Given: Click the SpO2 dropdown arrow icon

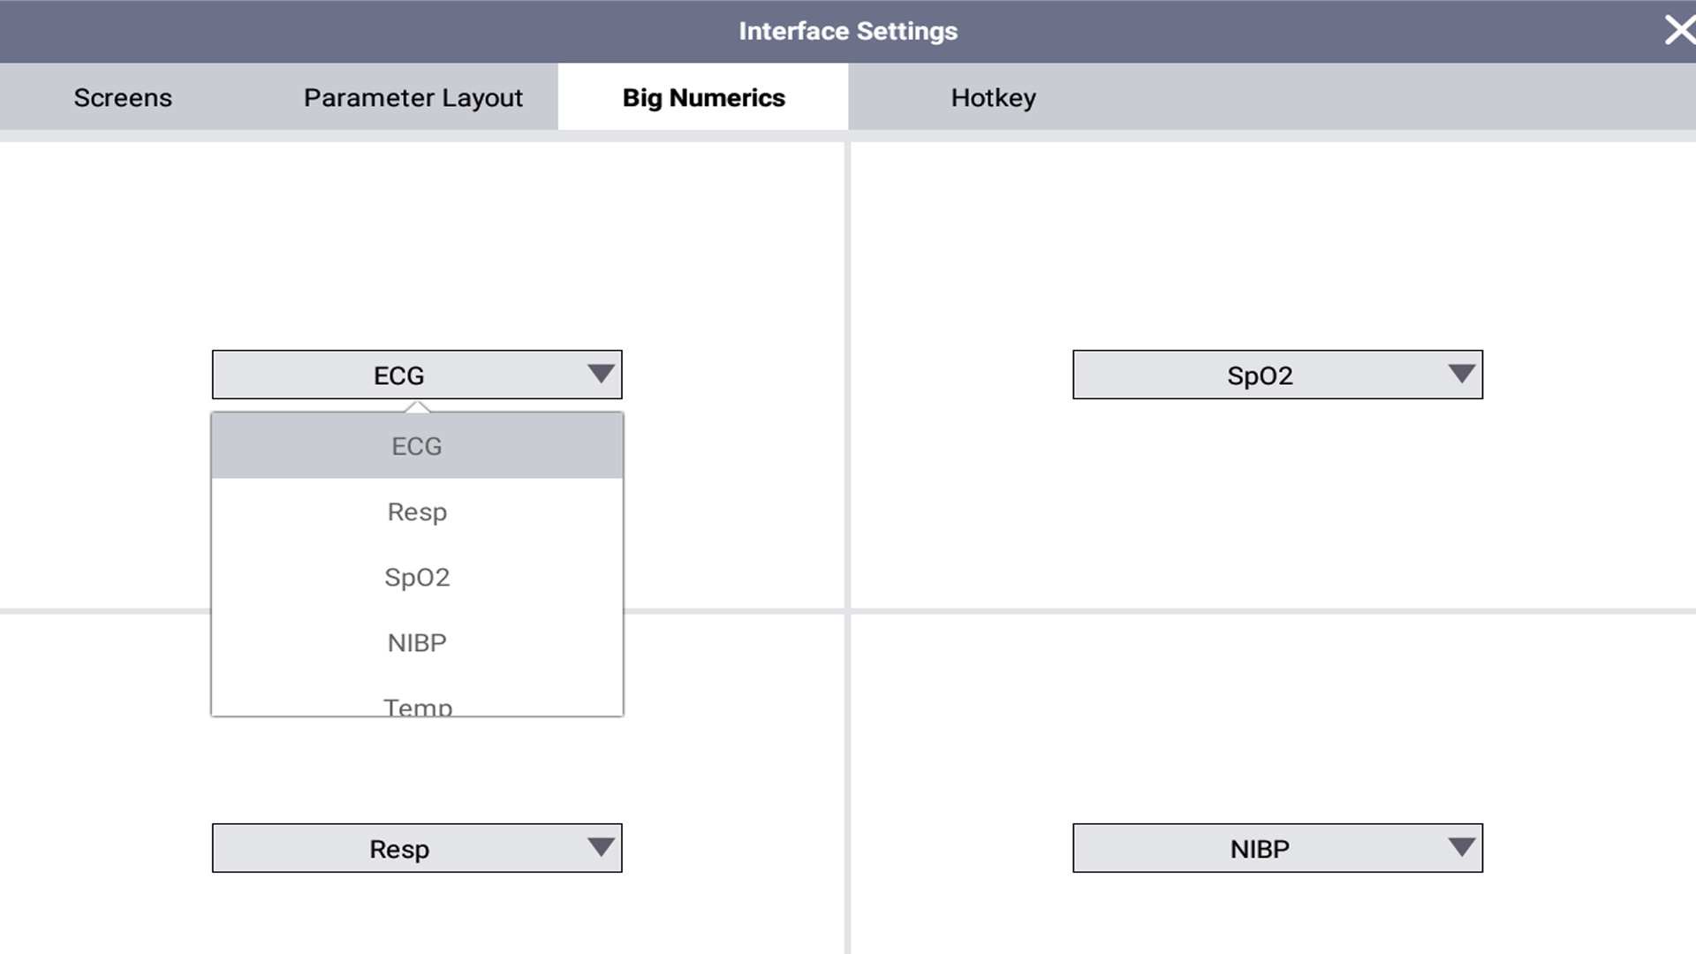Looking at the screenshot, I should coord(1461,374).
